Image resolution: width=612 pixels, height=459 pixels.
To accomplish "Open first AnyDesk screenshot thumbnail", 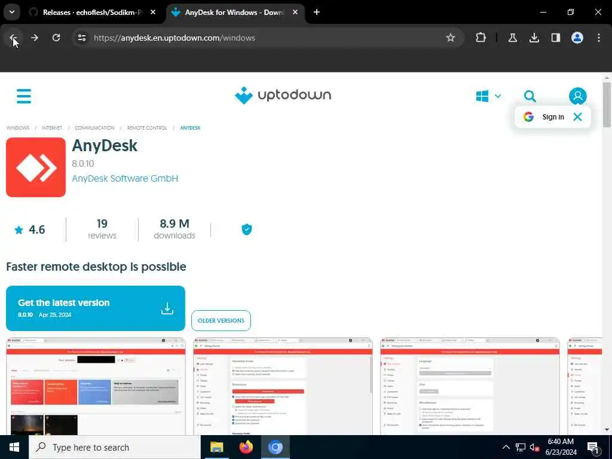I will [x=96, y=386].
